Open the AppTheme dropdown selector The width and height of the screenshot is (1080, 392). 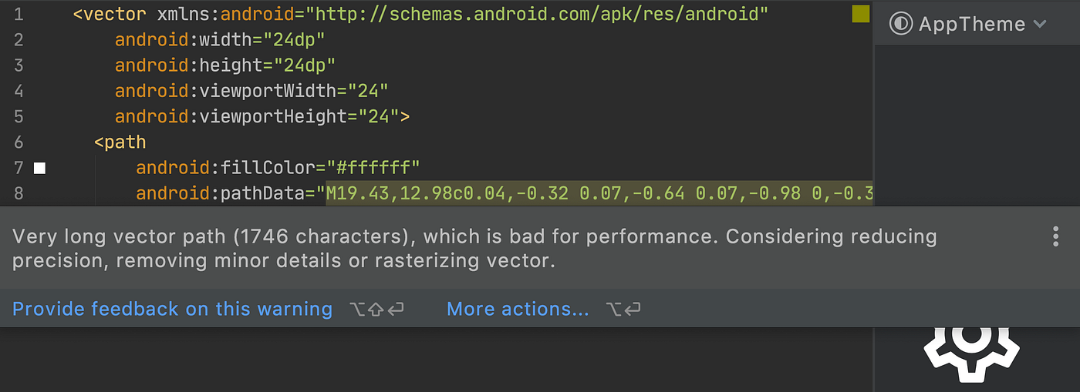coord(969,24)
